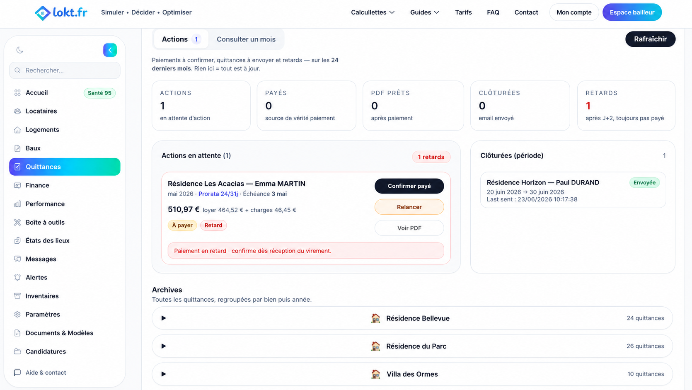Image resolution: width=692 pixels, height=390 pixels.
Task: Toggle dark mode moon icon
Action: [x=20, y=50]
